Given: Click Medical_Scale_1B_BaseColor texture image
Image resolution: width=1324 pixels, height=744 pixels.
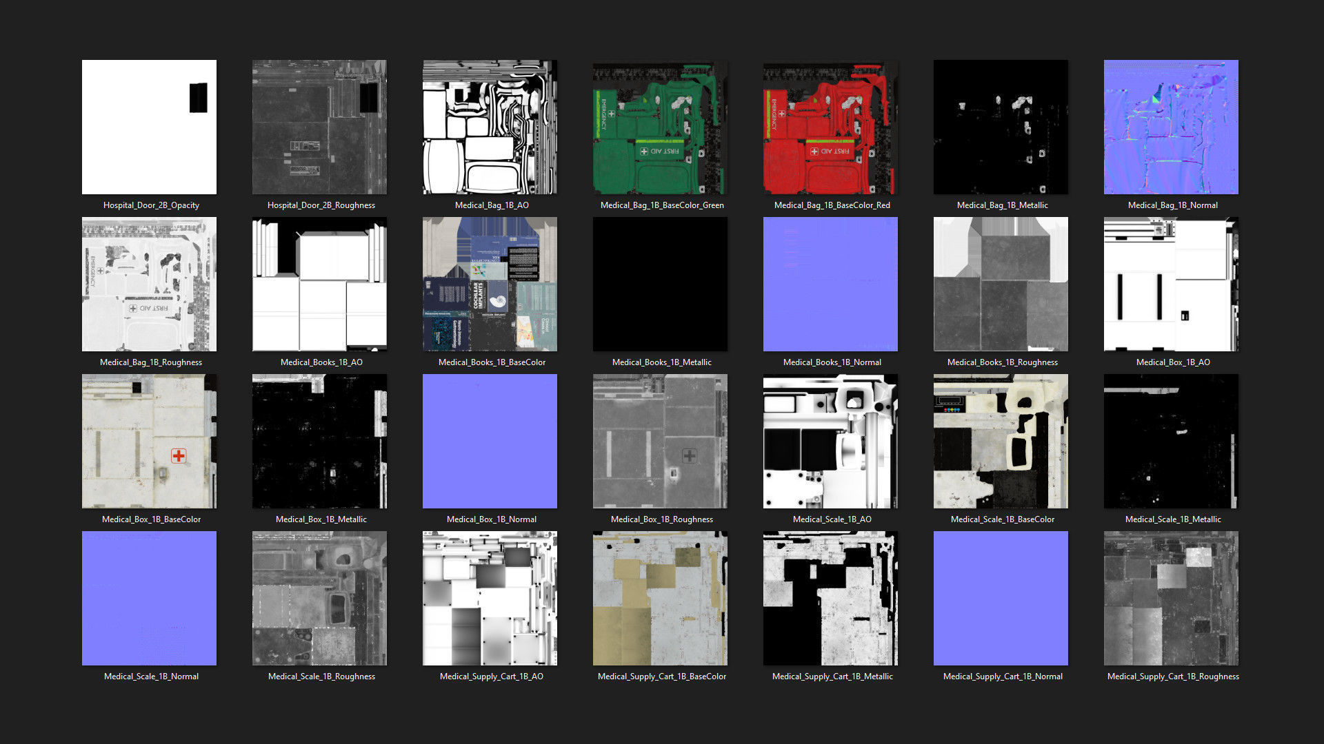Looking at the screenshot, I should pos(1001,441).
